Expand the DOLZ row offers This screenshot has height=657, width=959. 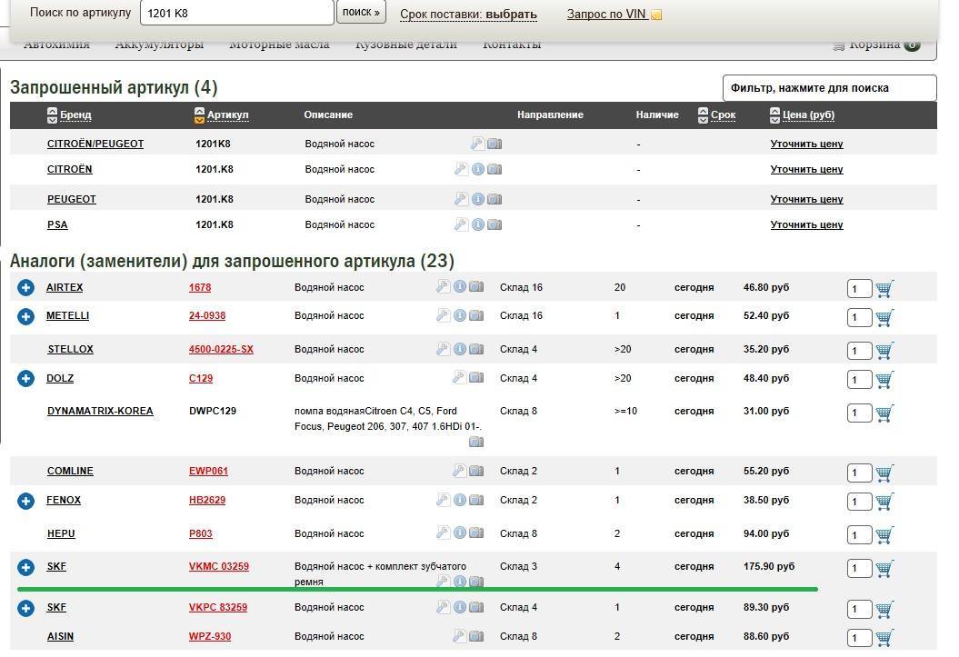(25, 379)
